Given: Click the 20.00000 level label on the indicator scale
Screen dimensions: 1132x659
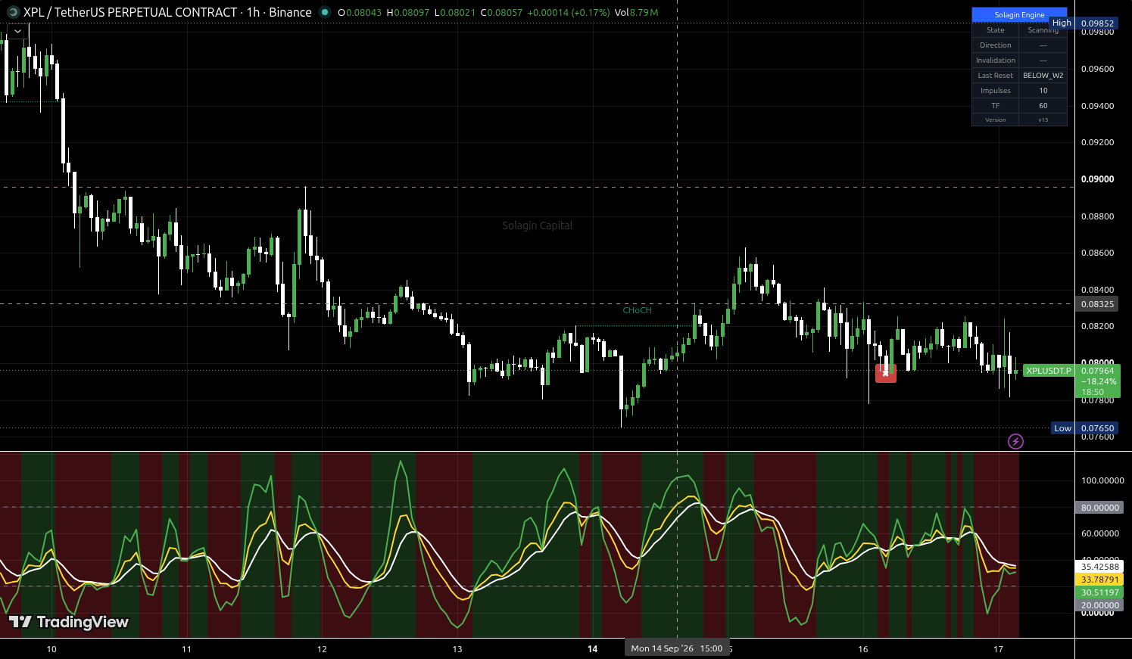Looking at the screenshot, I should pos(1099,605).
